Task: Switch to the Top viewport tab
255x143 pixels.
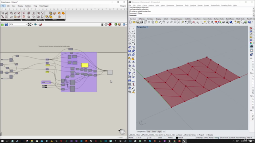Action: click(x=149, y=131)
